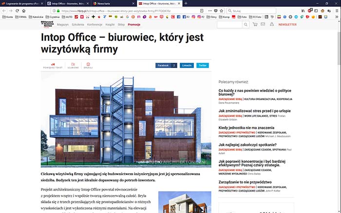Open the Firefox hamburger menu
Image resolution: width=341 pixels, height=213 pixels.
click(x=337, y=11)
